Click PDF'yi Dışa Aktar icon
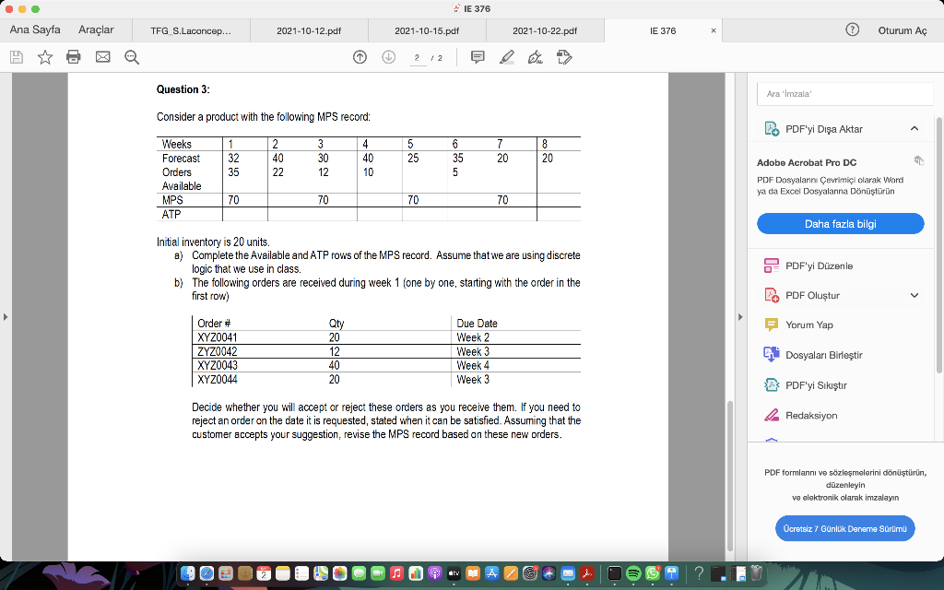Viewport: 944px width, 590px height. point(772,129)
